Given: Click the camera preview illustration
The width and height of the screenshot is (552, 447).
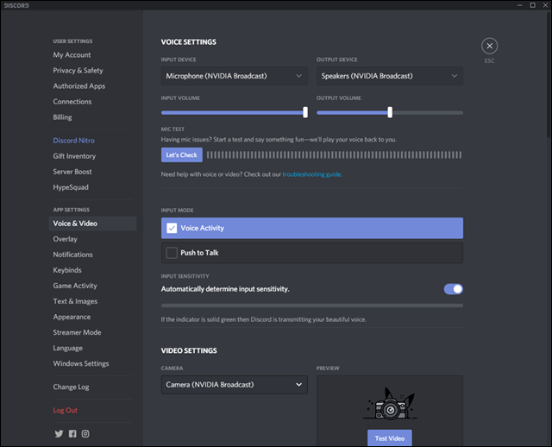Looking at the screenshot, I should tap(390, 404).
